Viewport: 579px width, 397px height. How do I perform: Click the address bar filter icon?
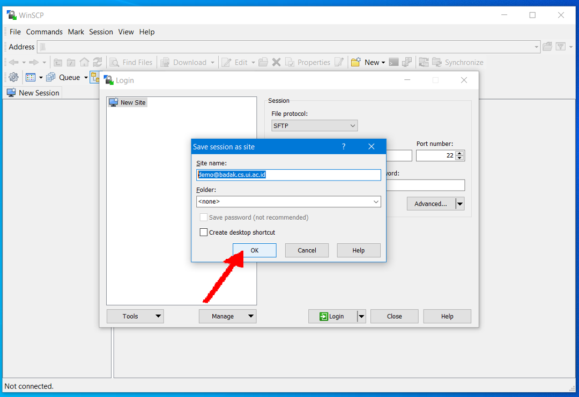[560, 47]
